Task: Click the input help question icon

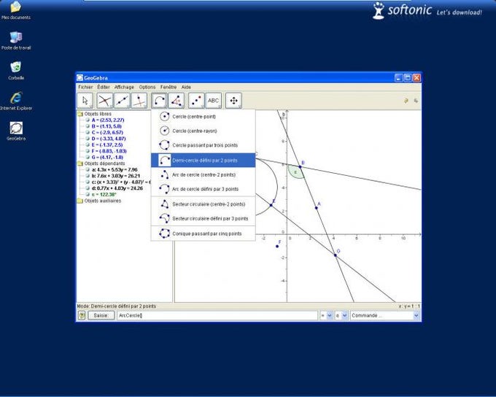Action: tap(82, 315)
